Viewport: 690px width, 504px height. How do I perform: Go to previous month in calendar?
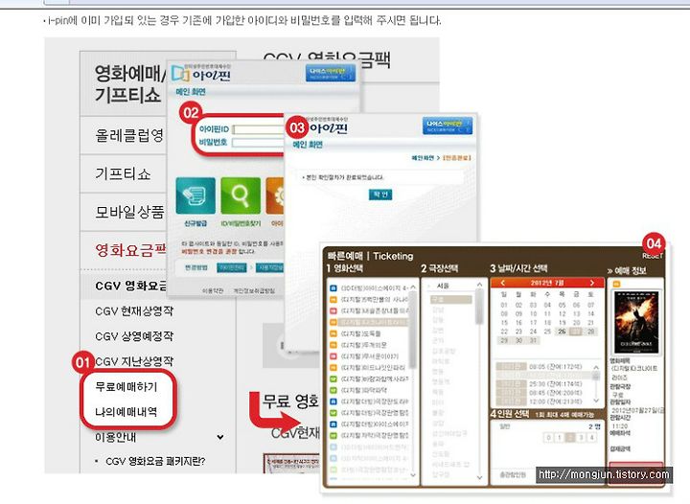pyautogui.click(x=502, y=283)
